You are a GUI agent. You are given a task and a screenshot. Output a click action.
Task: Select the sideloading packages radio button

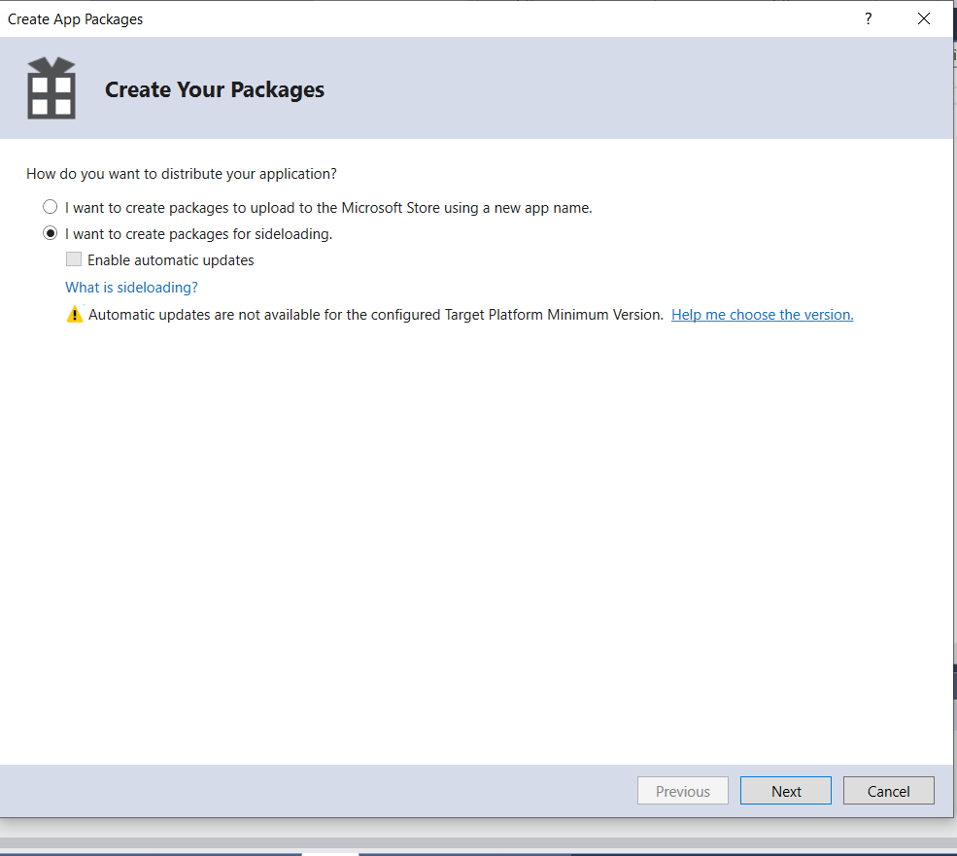tap(51, 233)
